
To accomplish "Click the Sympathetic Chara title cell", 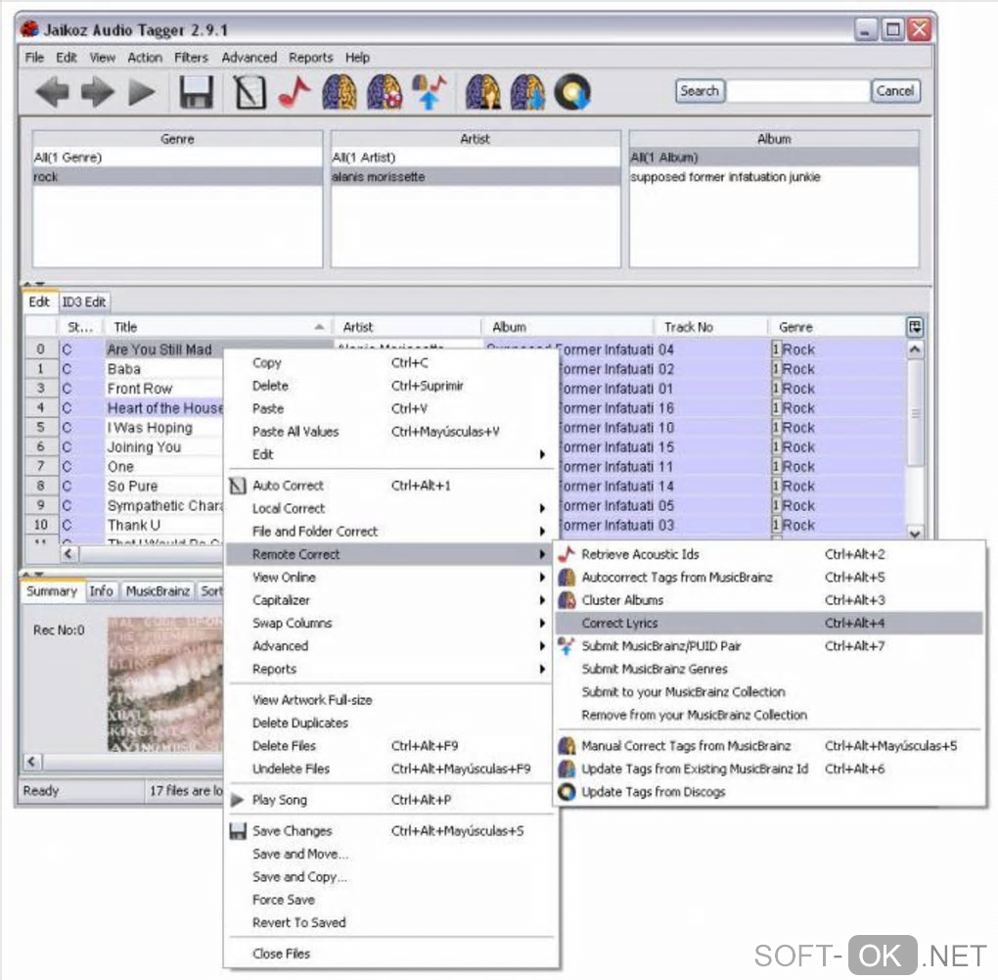I will point(164,505).
